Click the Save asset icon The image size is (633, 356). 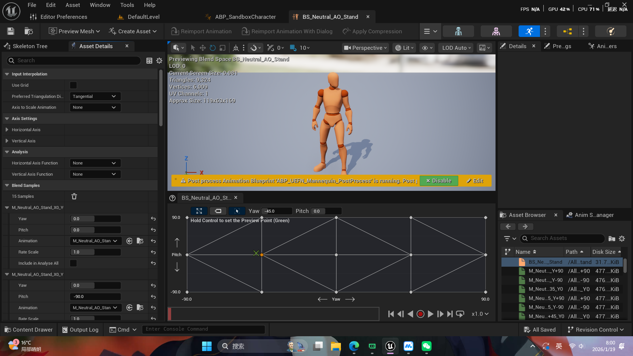11,31
